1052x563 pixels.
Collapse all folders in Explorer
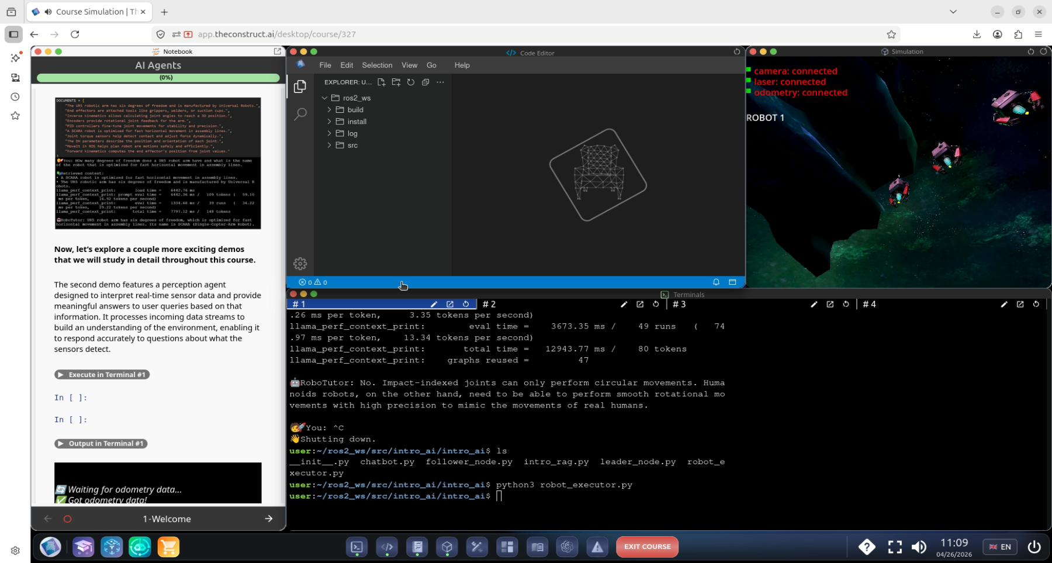coord(425,82)
